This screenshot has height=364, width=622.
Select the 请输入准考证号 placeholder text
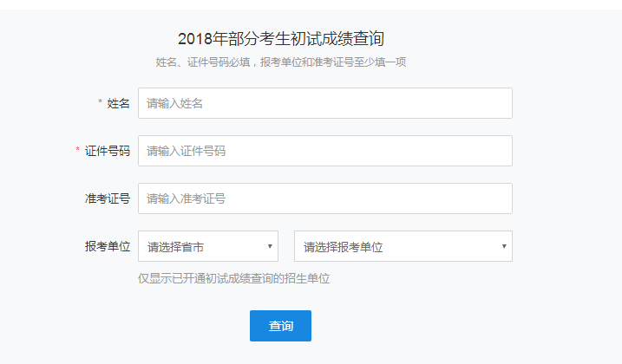pos(186,198)
